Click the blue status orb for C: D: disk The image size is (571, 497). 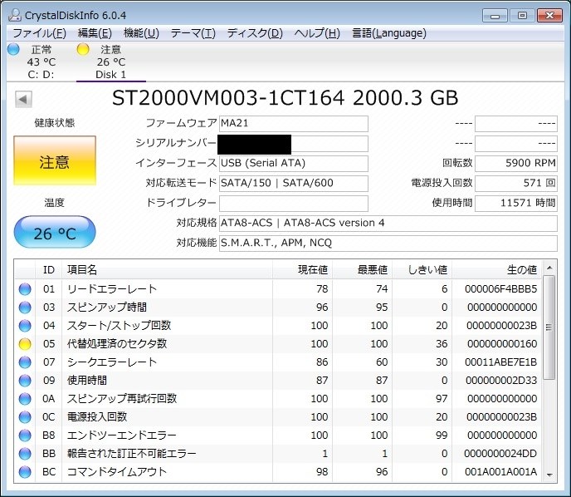(x=13, y=49)
